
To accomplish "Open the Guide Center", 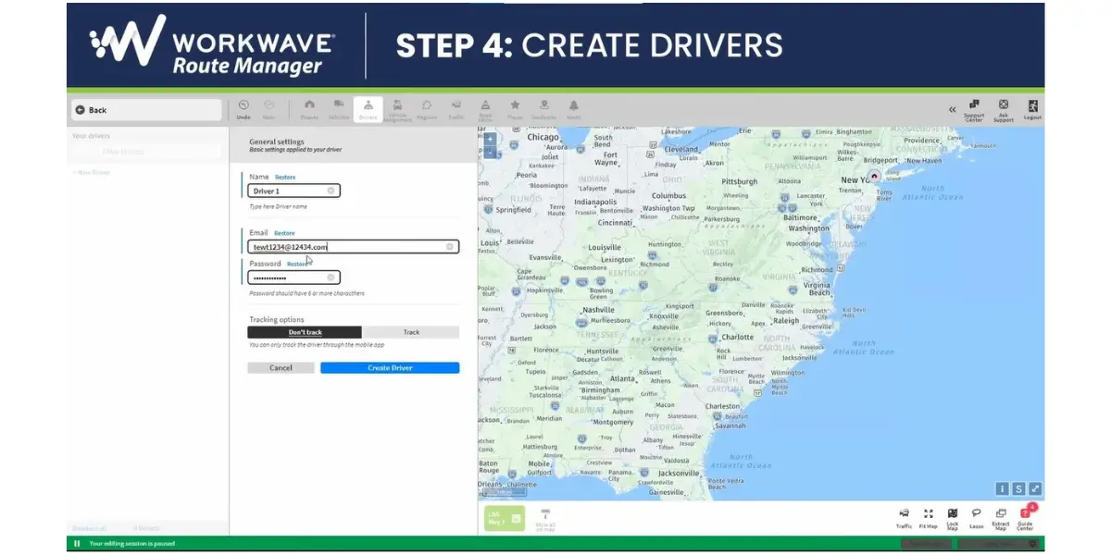I will tap(1026, 517).
